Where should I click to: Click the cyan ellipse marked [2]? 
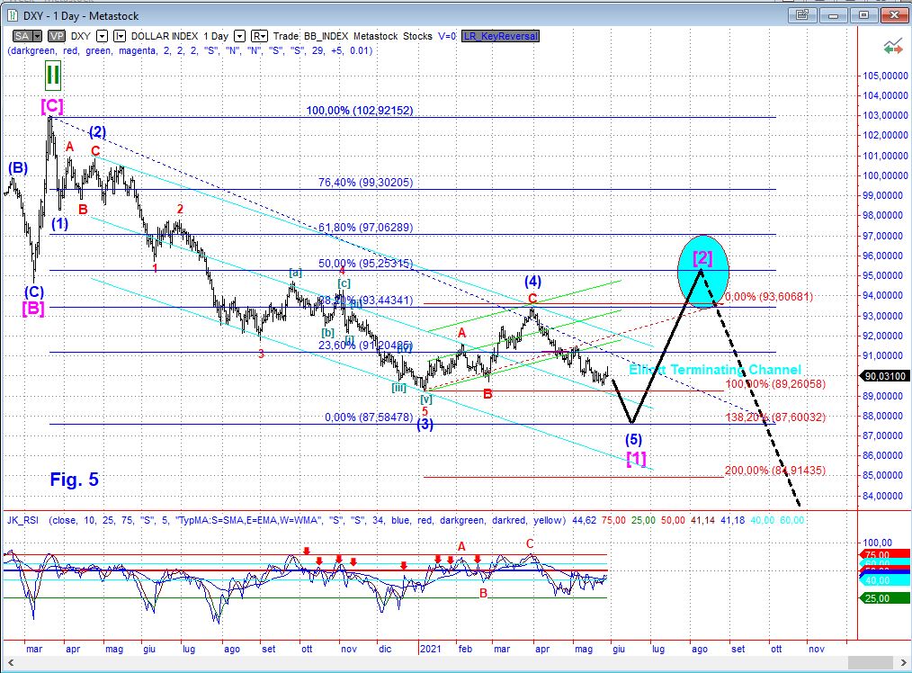coord(702,268)
